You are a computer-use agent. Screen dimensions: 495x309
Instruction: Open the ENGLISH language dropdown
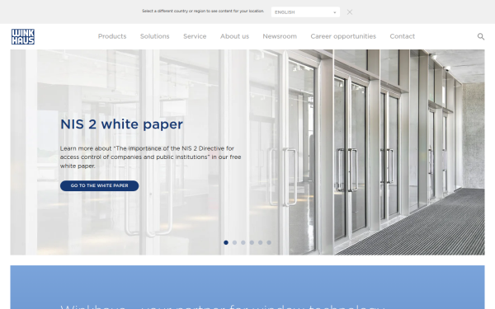(305, 12)
